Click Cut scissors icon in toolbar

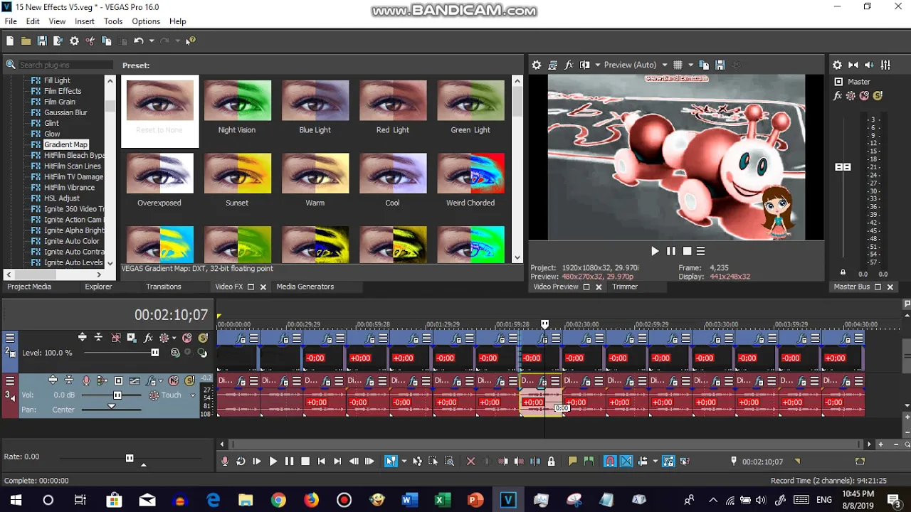coord(90,41)
